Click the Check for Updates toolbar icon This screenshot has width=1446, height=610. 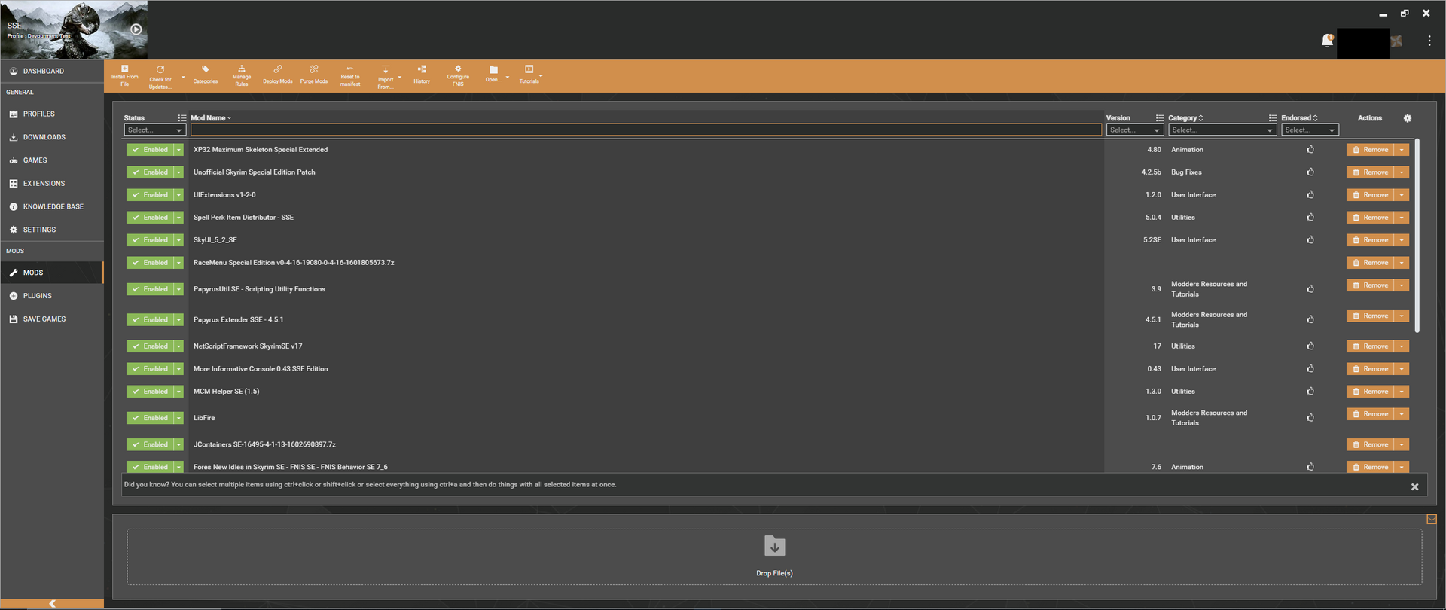[x=160, y=76]
